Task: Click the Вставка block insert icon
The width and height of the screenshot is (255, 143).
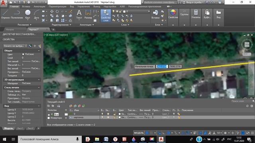Action: [x=155, y=14]
